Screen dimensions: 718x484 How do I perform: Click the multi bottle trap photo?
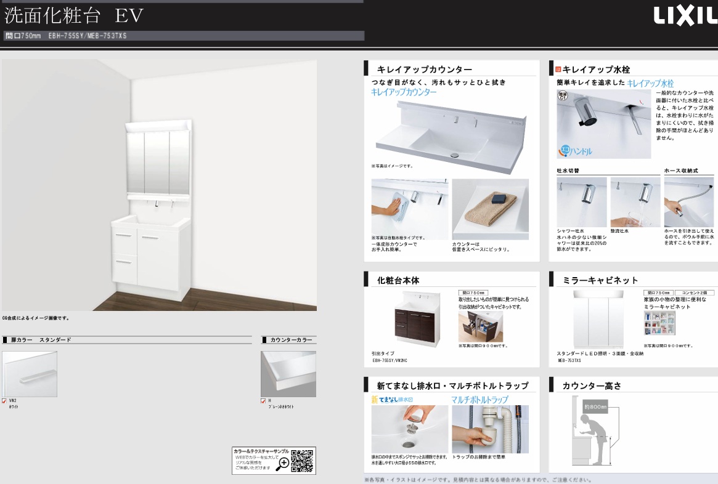(x=491, y=429)
